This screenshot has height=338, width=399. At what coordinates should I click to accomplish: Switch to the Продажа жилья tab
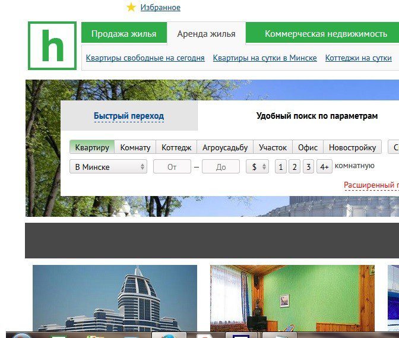click(x=123, y=34)
